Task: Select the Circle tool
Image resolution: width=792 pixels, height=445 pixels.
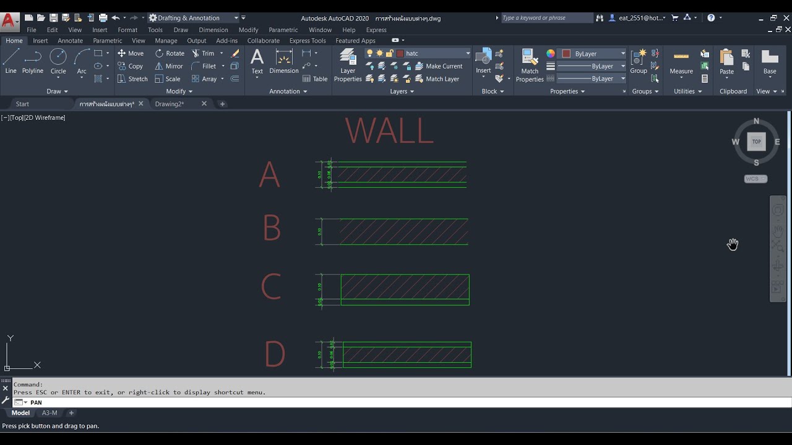Action: [58, 62]
